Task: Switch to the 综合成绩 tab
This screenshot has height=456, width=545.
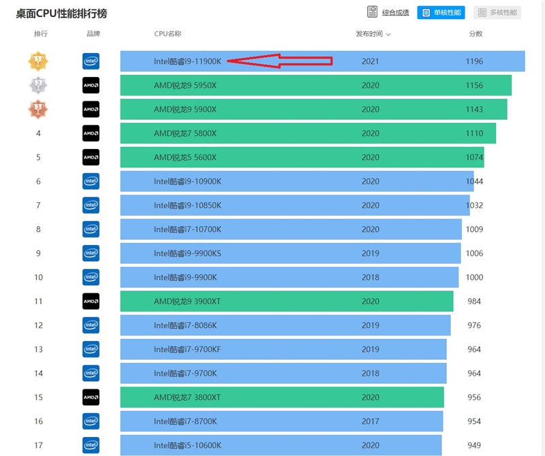Action: point(395,12)
